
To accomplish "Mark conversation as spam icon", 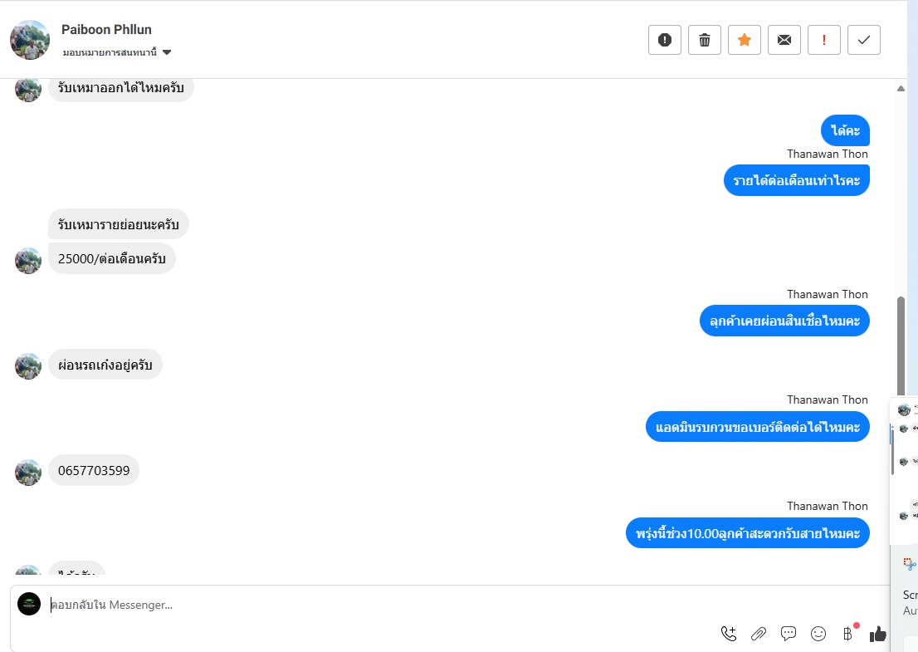I will (665, 40).
